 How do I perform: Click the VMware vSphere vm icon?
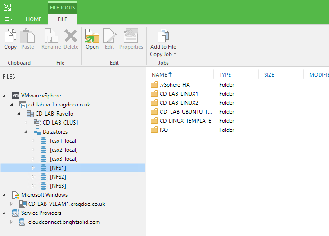(16, 96)
